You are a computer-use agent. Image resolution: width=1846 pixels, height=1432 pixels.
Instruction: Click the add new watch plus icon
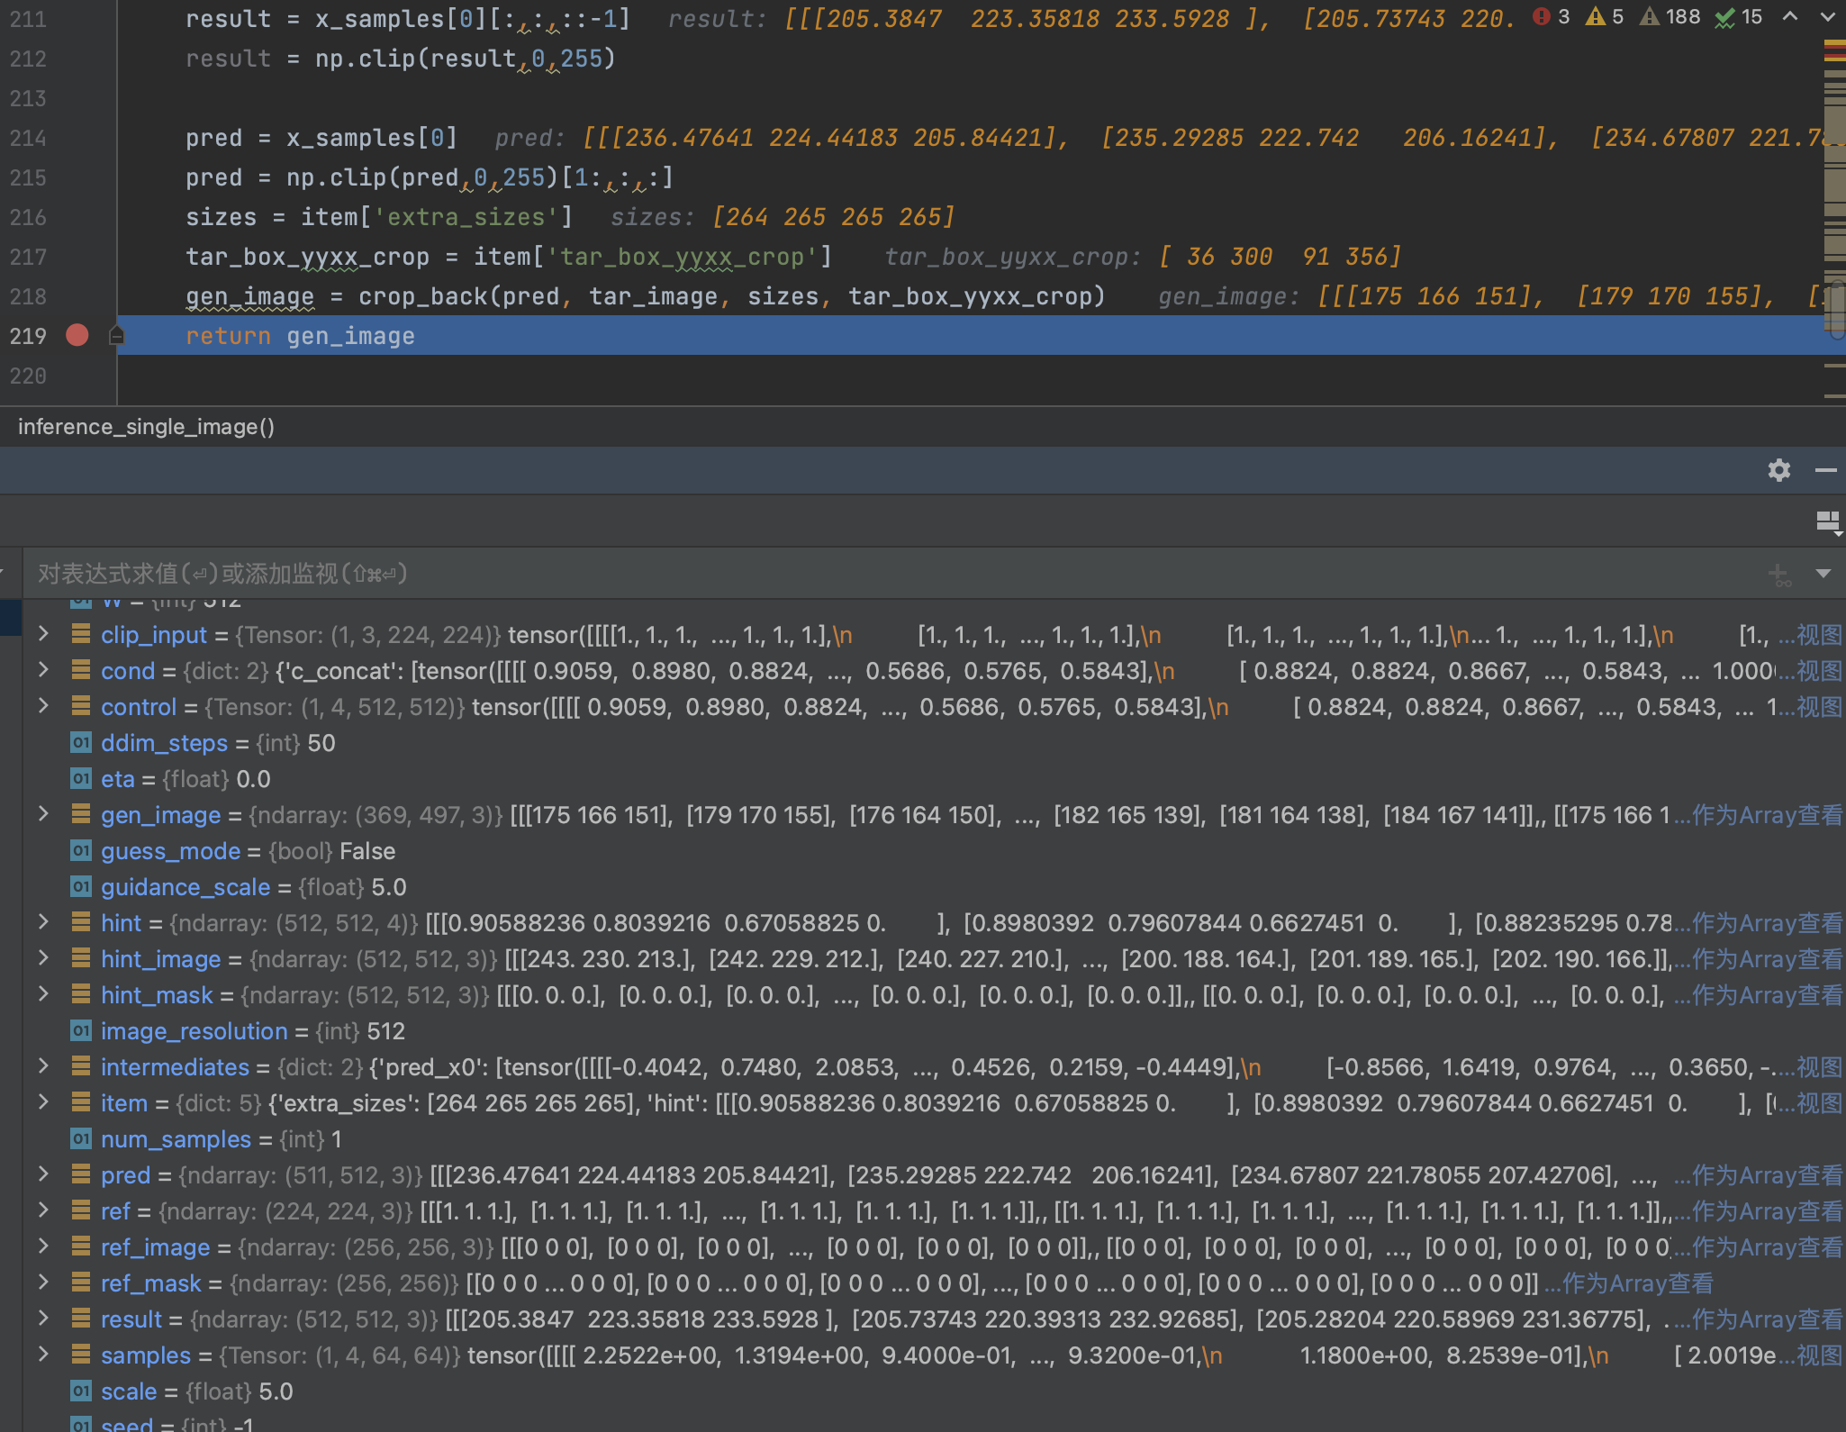coord(1776,574)
